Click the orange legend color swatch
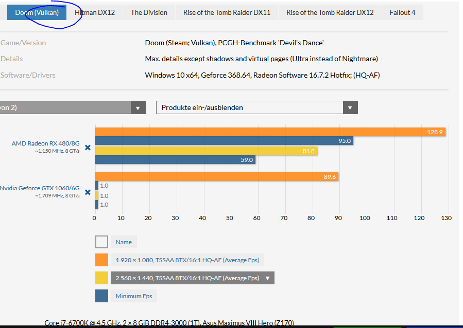Screen dimensions: 463x328 [101, 260]
